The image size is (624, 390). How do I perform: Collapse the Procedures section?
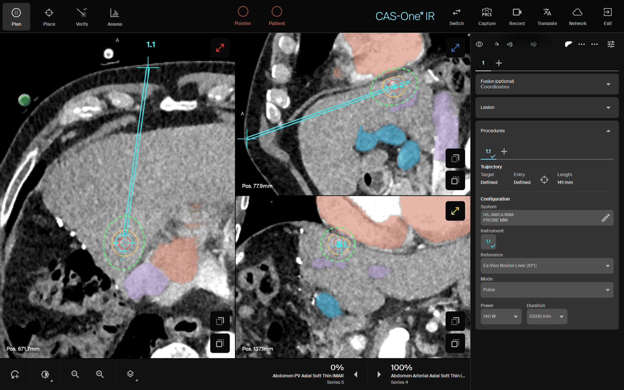tap(608, 131)
